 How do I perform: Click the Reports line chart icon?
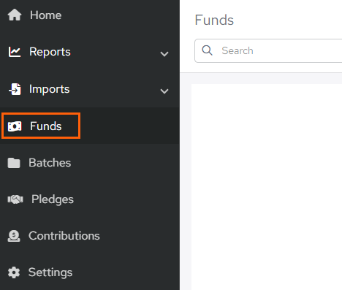coord(15,52)
